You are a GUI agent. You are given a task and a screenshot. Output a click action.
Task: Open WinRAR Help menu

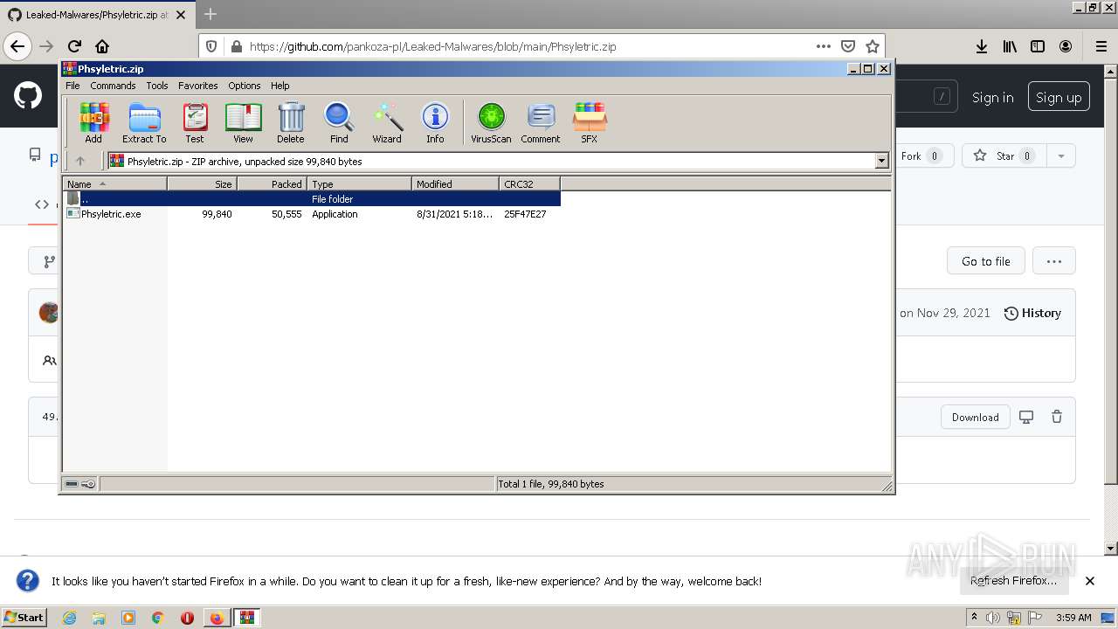(279, 86)
